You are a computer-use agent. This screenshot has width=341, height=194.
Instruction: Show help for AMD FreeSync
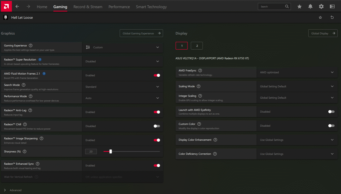(x=200, y=71)
